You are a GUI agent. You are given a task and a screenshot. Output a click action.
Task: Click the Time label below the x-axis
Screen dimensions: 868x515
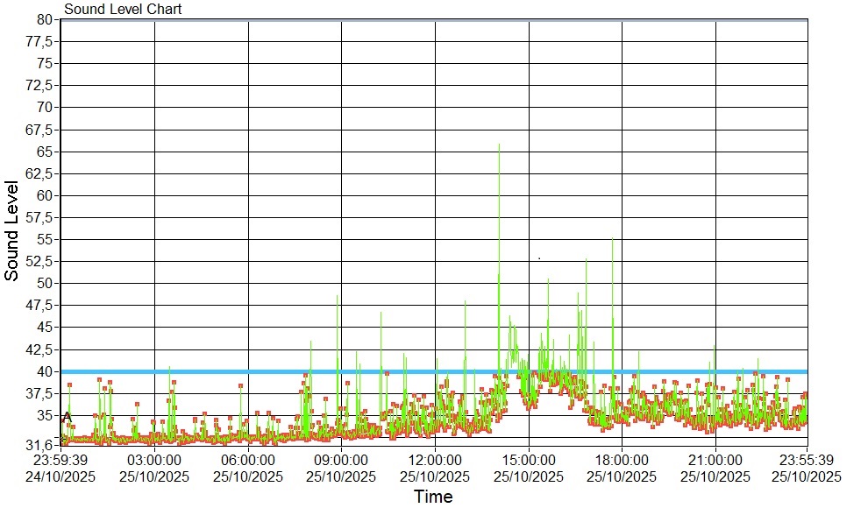433,497
